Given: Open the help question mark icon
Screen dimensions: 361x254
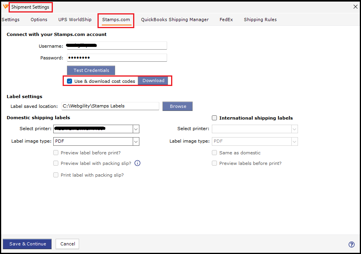Looking at the screenshot, I should (x=351, y=244).
